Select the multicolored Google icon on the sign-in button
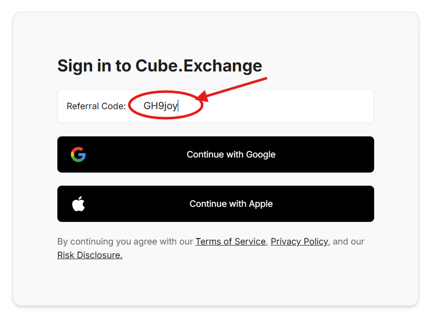This screenshot has height=317, width=430. (78, 154)
